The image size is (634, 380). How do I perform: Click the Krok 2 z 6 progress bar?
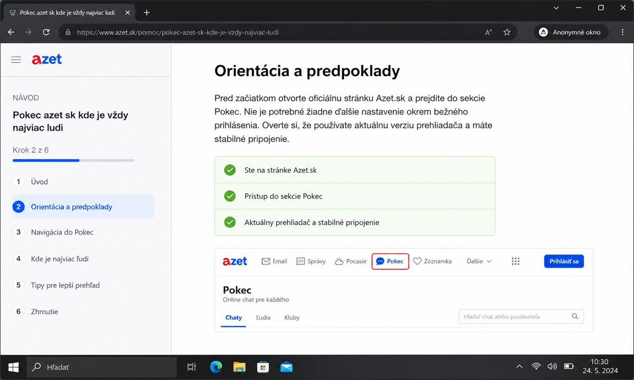73,160
